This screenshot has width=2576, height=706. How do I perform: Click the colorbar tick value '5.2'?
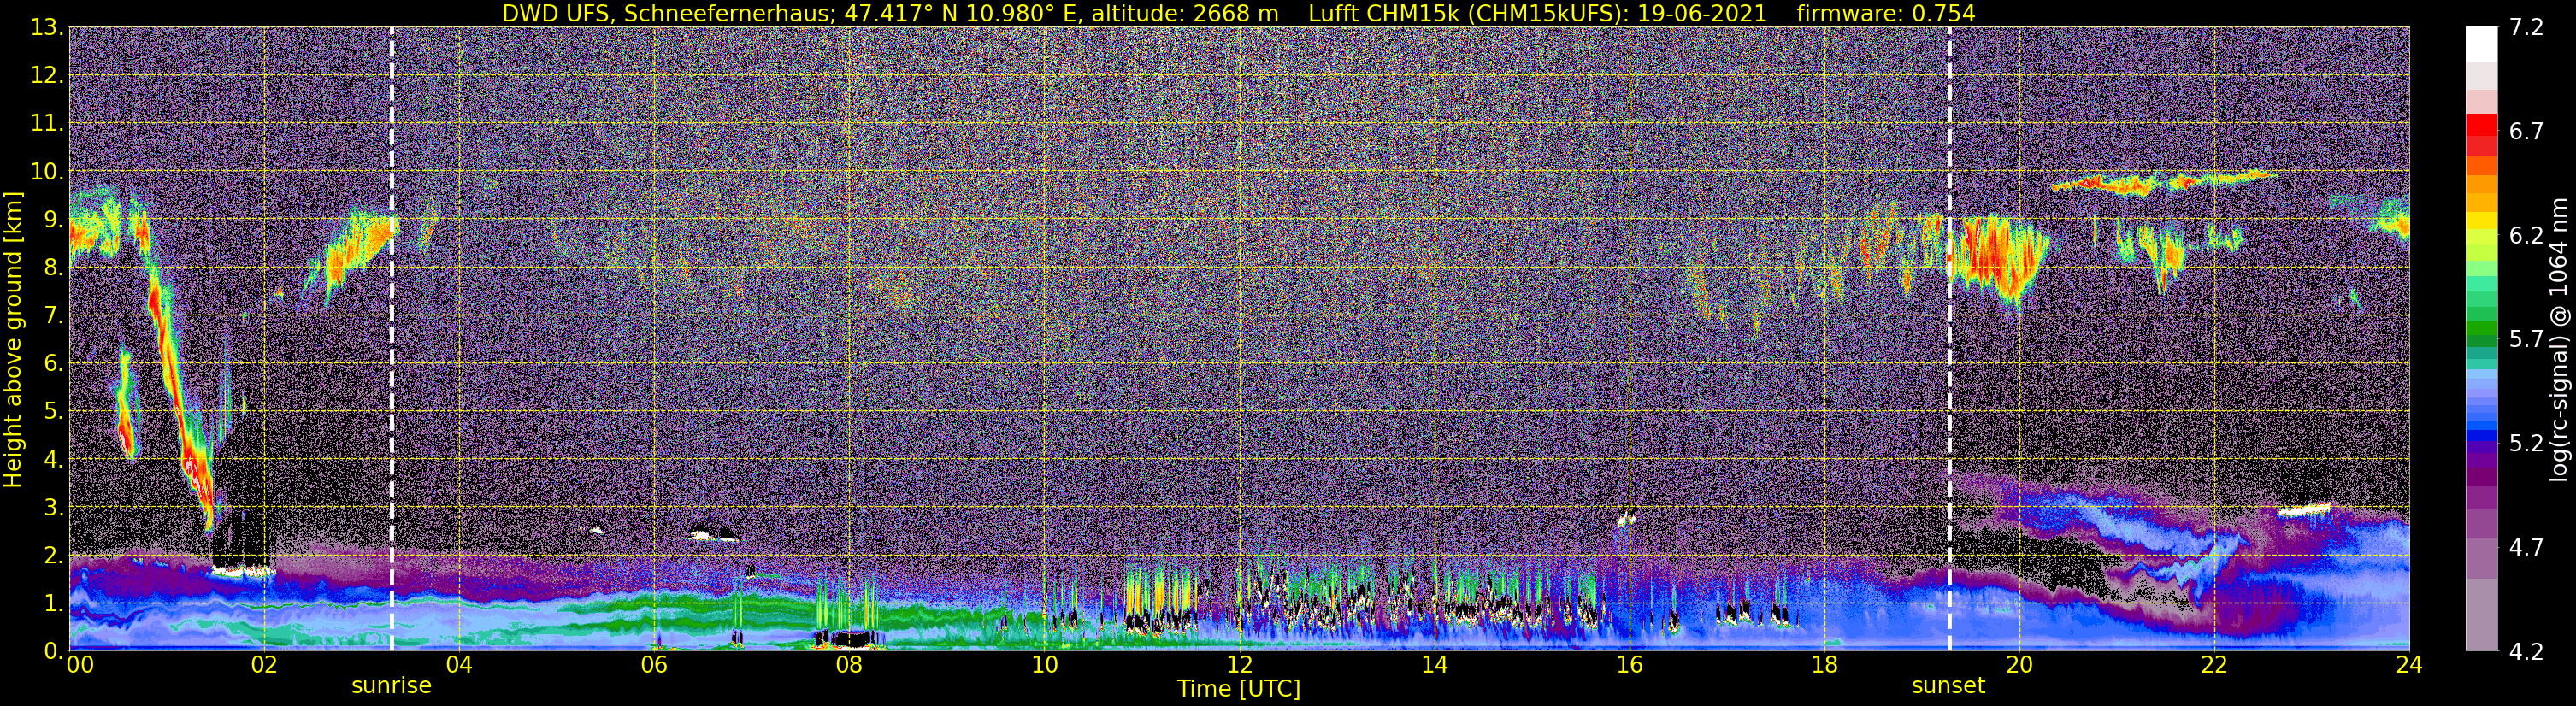pyautogui.click(x=2526, y=444)
